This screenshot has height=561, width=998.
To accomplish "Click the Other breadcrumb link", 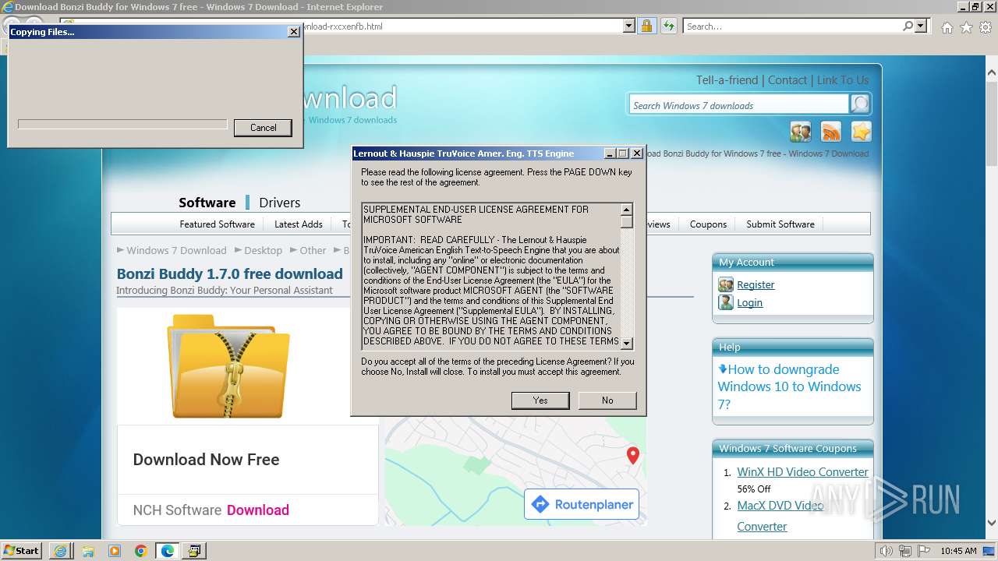I will coord(313,250).
